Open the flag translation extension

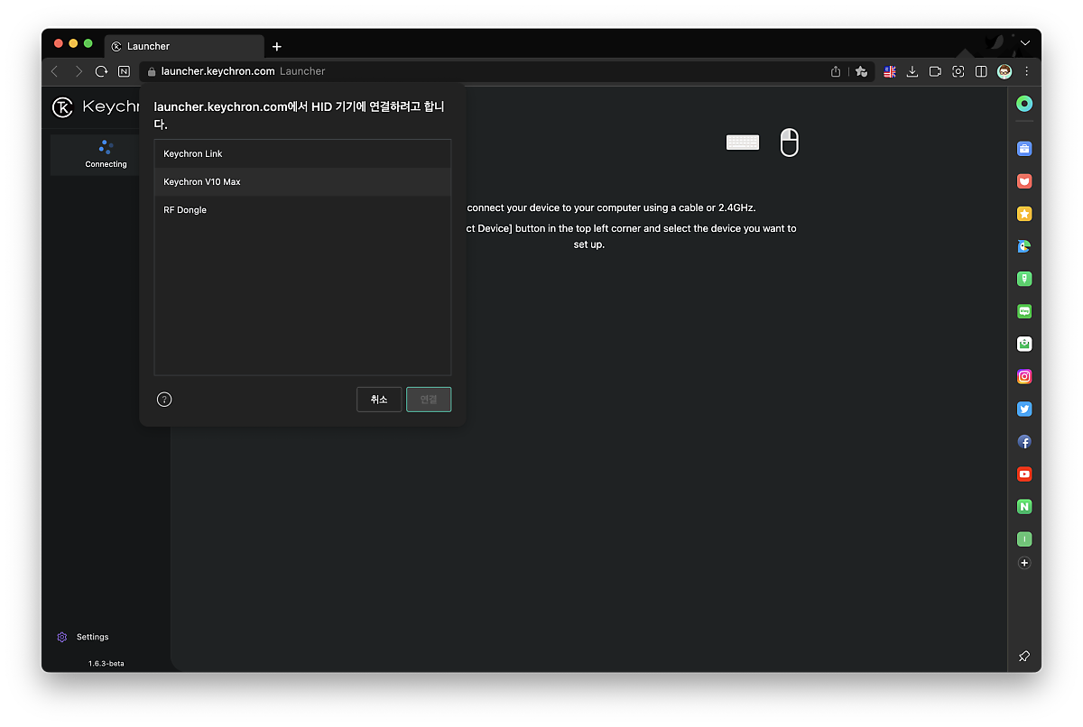(x=890, y=71)
